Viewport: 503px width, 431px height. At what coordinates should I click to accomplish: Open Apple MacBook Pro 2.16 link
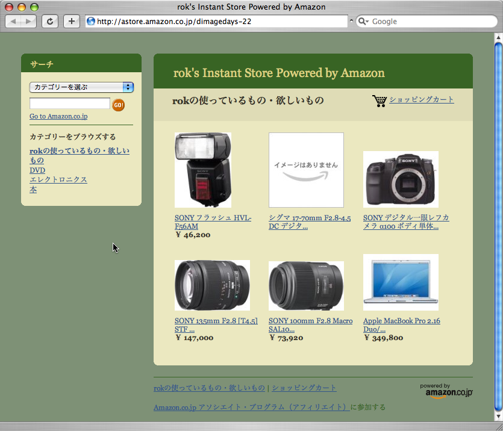click(402, 325)
